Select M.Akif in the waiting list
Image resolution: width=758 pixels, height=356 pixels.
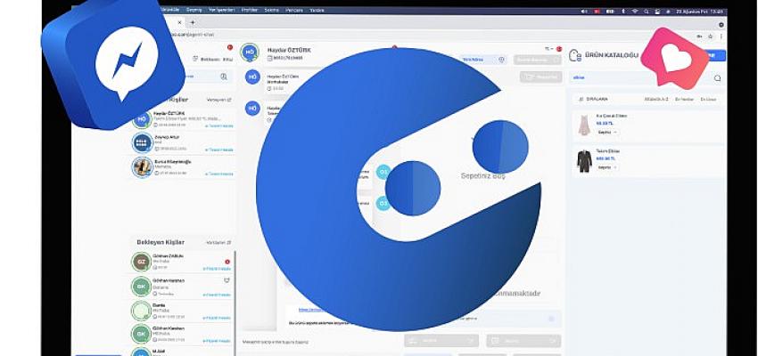[182, 352]
